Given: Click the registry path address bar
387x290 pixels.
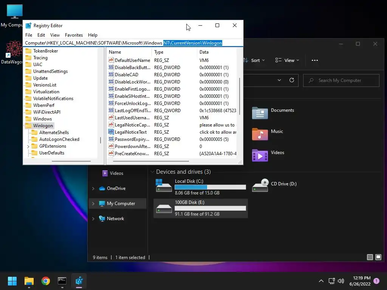Looking at the screenshot, I should 133,43.
